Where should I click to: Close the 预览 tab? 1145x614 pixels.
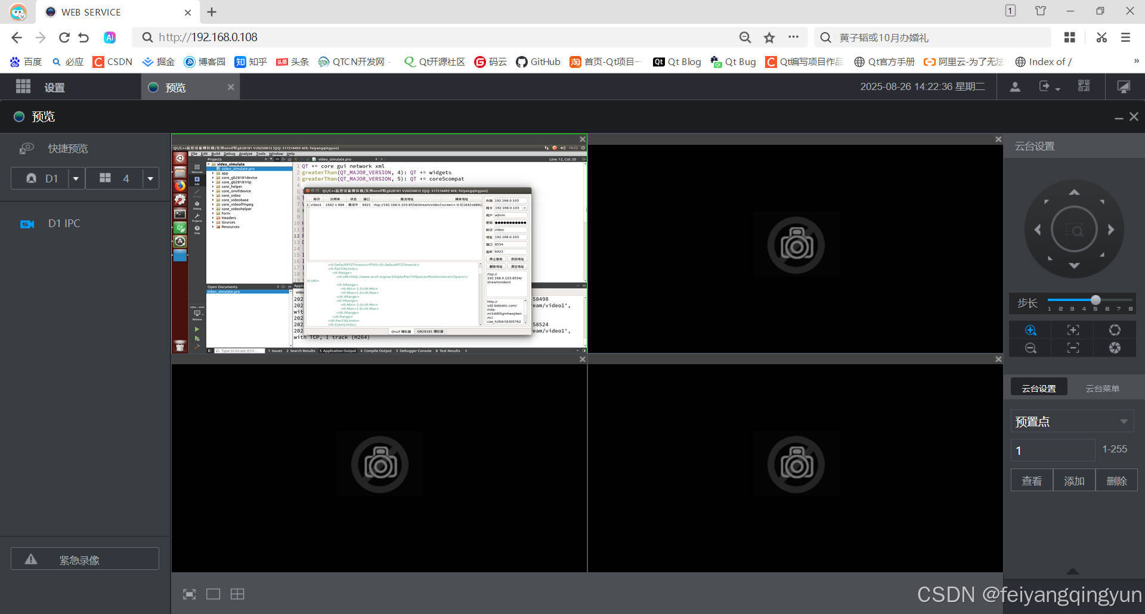[231, 87]
